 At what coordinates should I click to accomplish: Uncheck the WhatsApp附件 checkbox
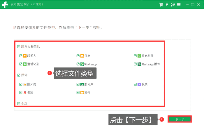click(x=135, y=64)
